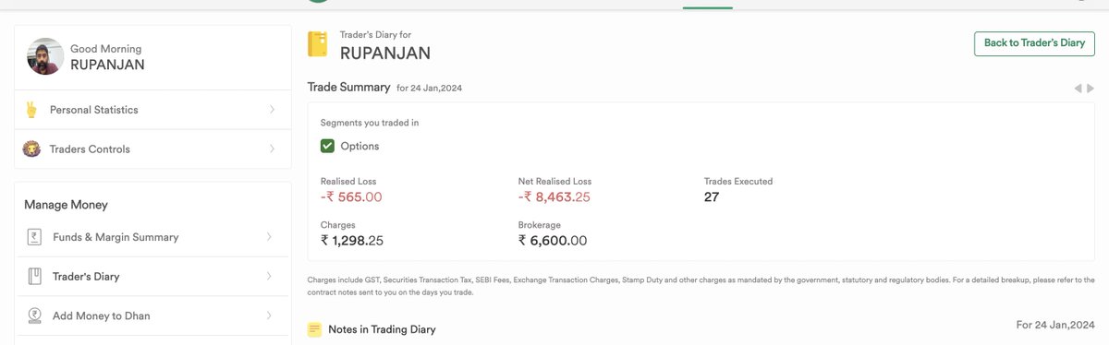Click the Add Money to Dhan coin icon

(34, 315)
